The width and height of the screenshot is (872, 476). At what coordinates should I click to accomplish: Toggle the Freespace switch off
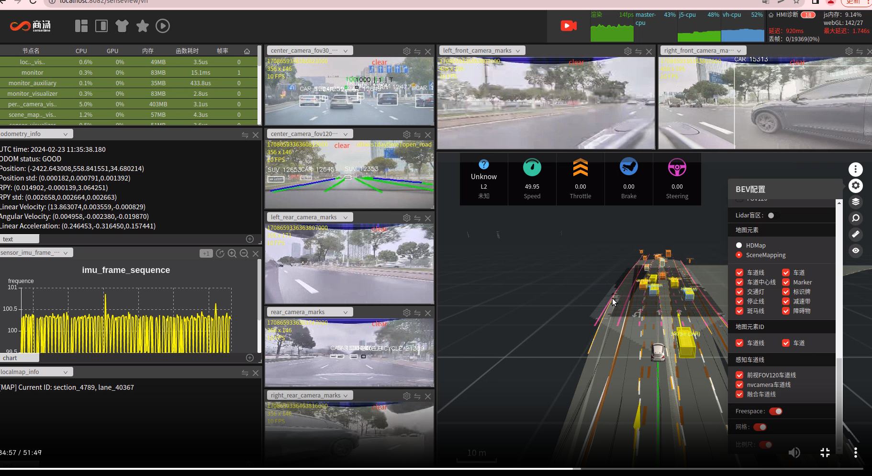click(x=776, y=411)
